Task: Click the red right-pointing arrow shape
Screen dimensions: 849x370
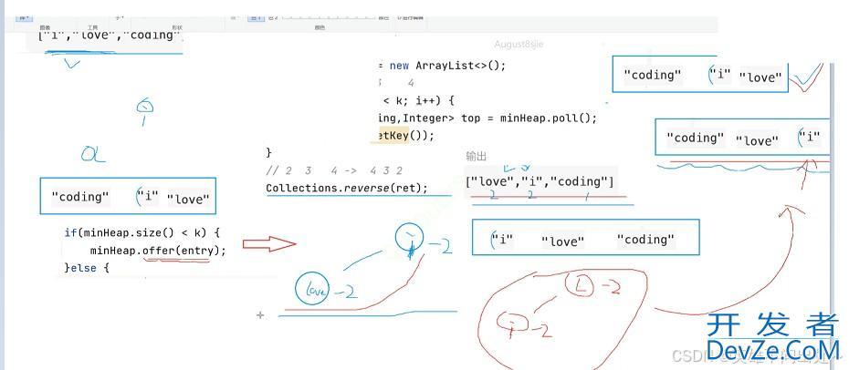Action: (268, 243)
